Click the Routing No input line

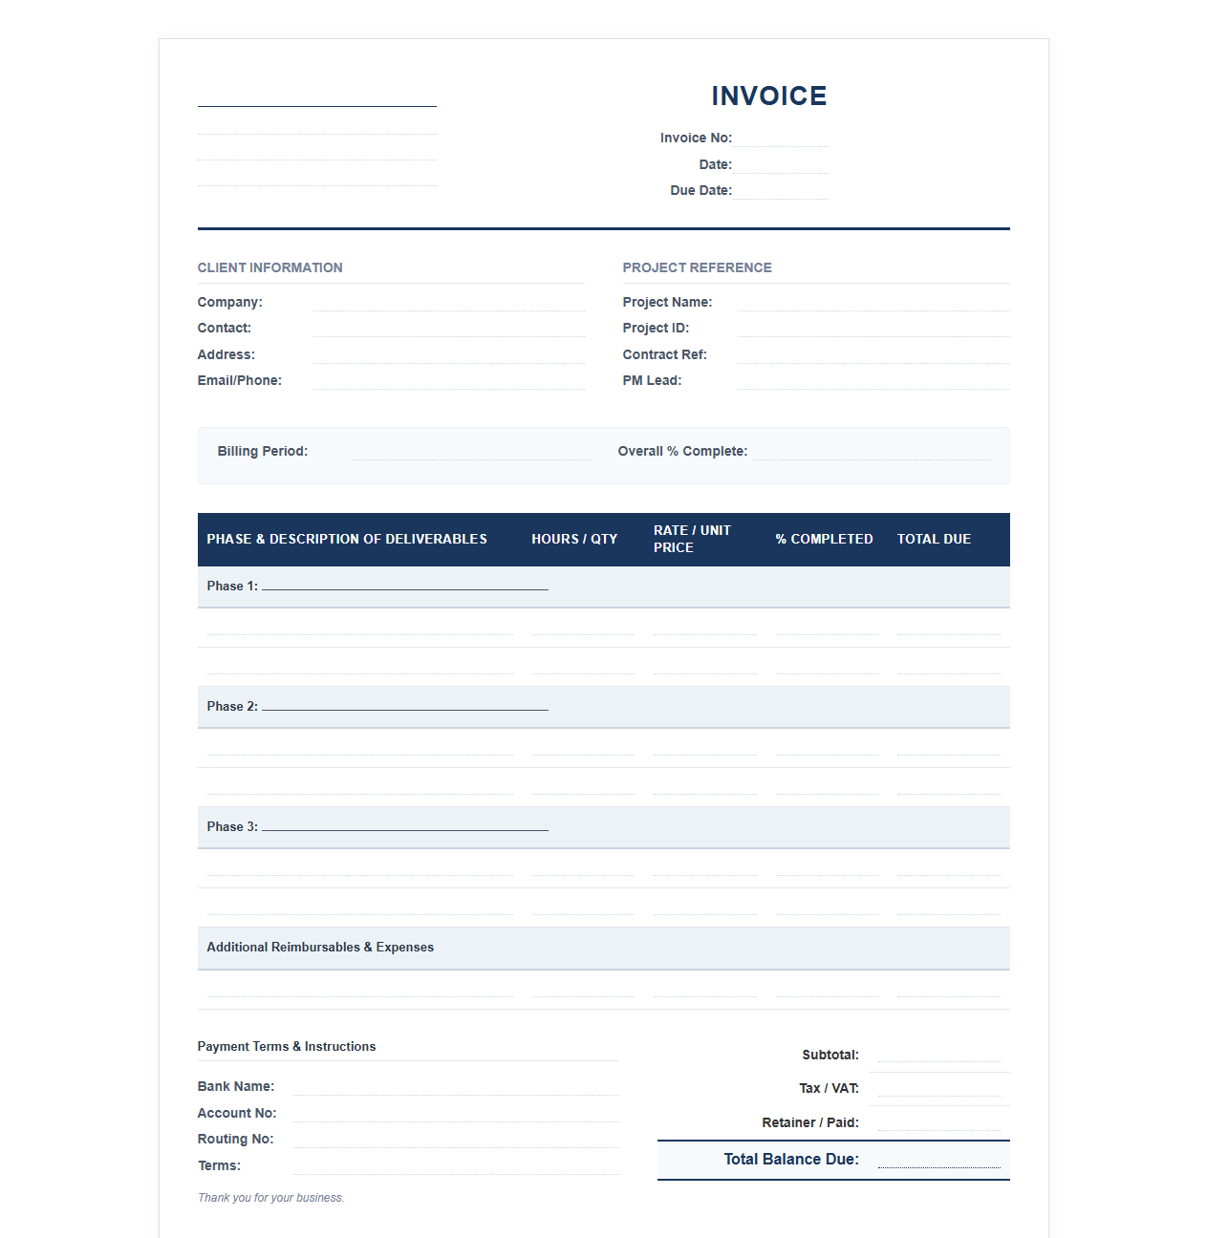tap(456, 1139)
